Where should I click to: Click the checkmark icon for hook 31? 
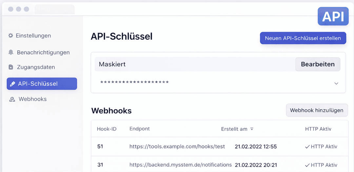point(307,165)
